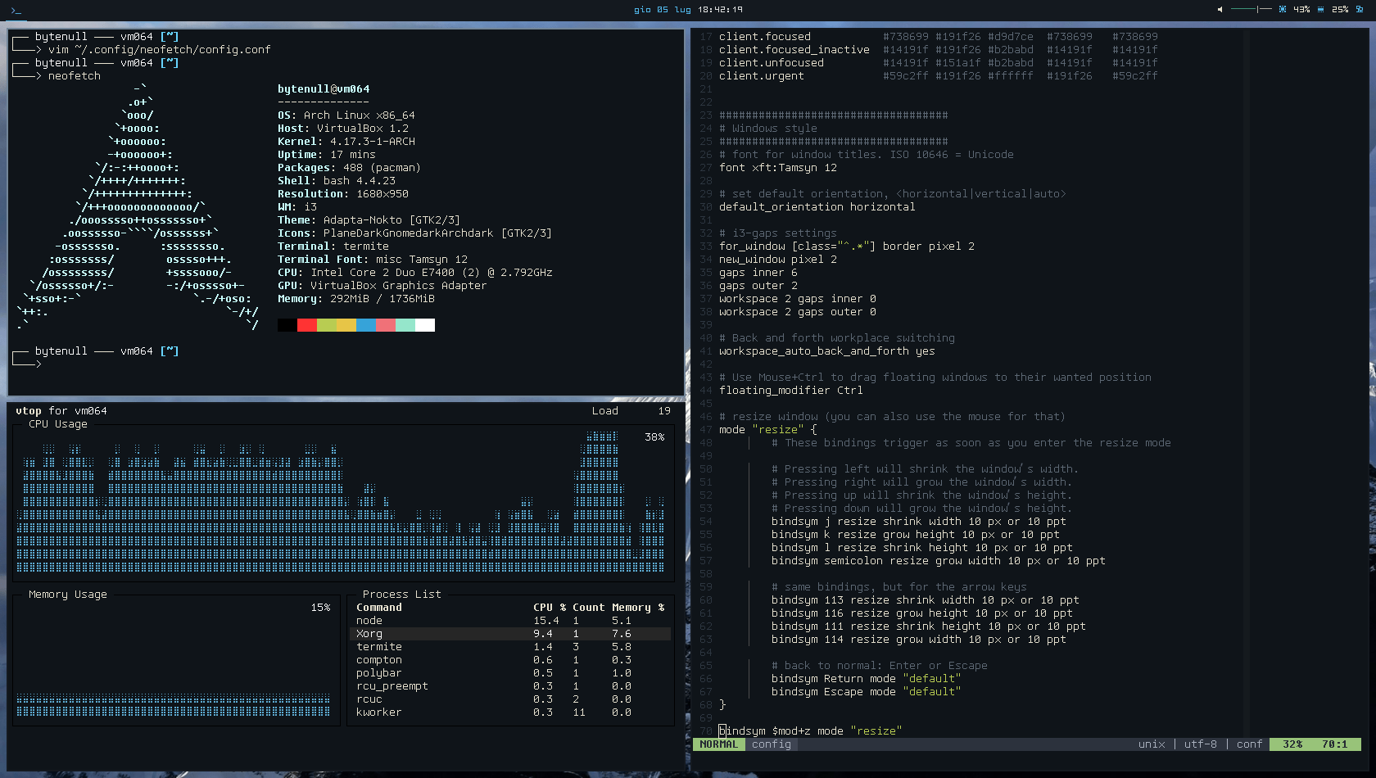Viewport: 1376px width, 778px height.
Task: Click the 70:1 cursor position in vim statusline
Action: click(x=1335, y=744)
